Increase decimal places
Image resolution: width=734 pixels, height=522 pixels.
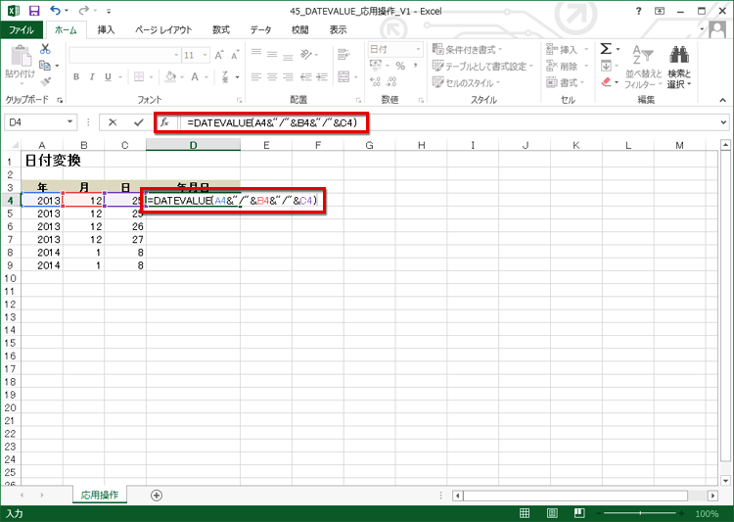[376, 82]
